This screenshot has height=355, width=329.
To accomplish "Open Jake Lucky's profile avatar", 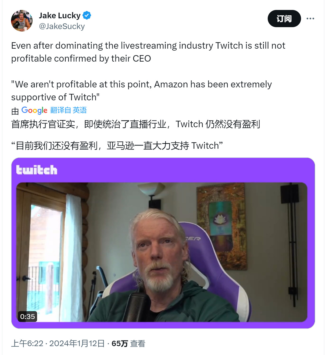I will [x=22, y=21].
